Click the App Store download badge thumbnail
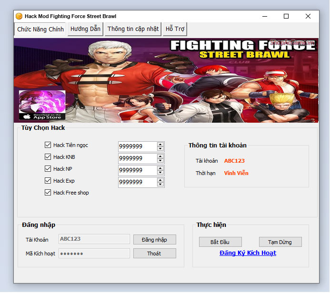 [x=42, y=105]
